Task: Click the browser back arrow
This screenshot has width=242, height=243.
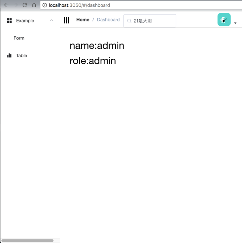Action: tap(6, 5)
